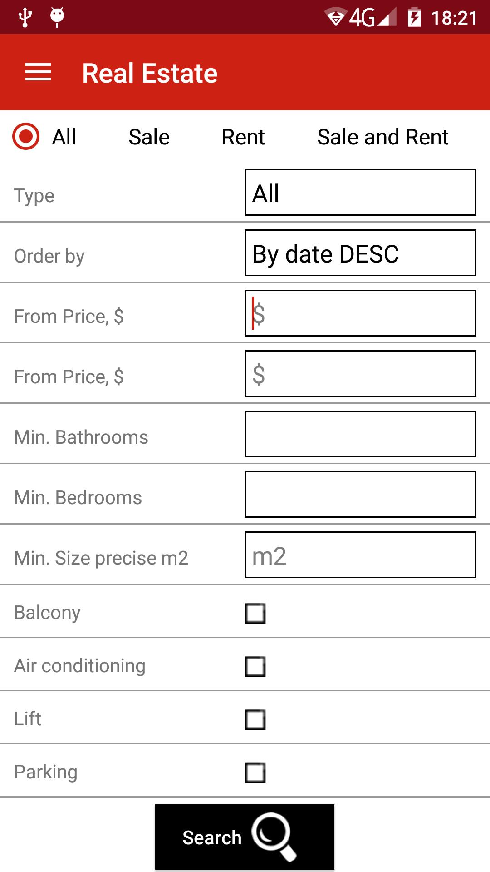Tick the Parking checkbox
The image size is (490, 872).
click(255, 773)
